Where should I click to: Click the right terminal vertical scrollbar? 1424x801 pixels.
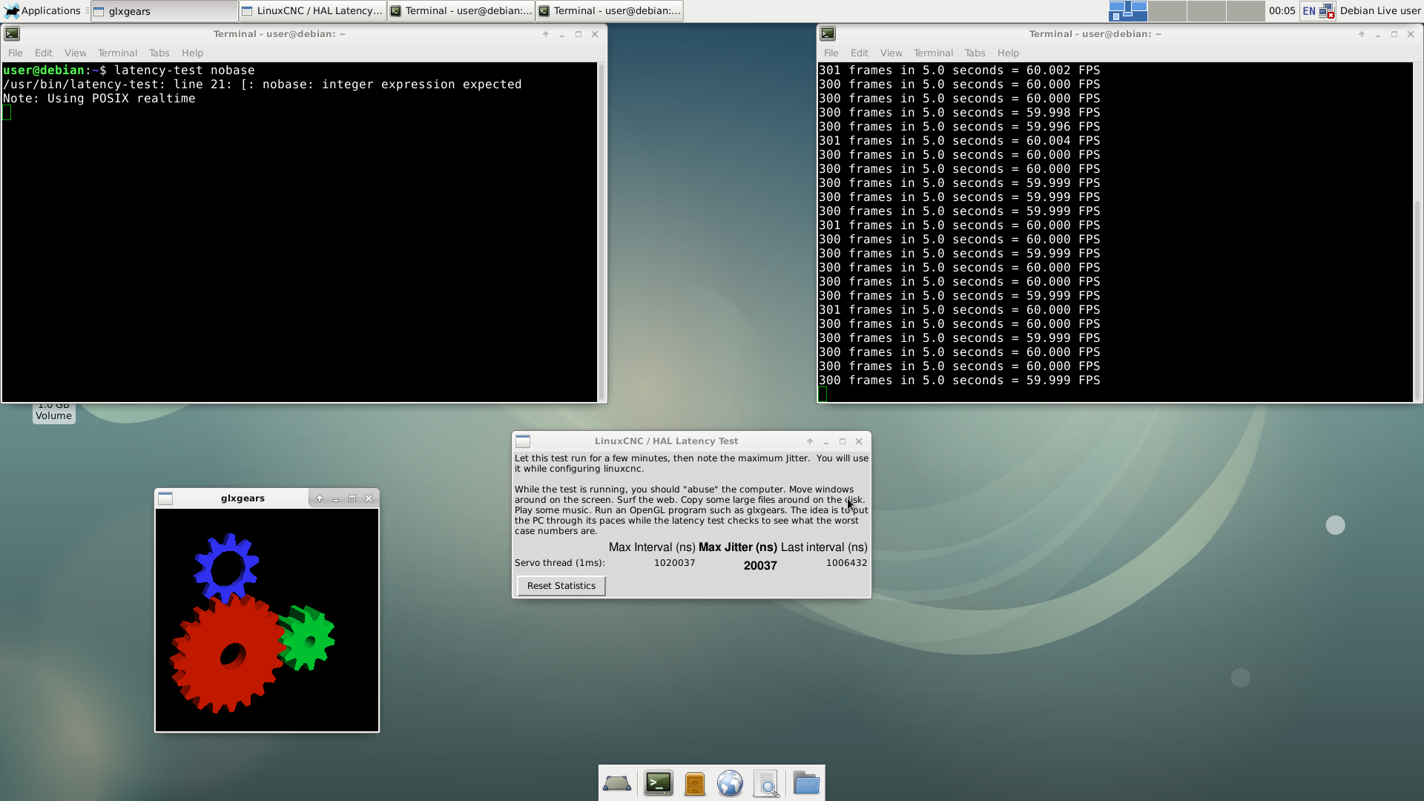point(1417,232)
